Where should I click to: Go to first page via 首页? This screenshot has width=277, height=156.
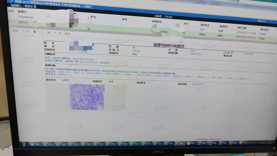tap(15, 31)
